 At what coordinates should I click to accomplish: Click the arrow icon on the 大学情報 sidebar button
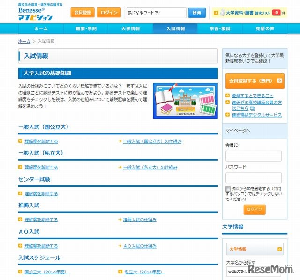pos(279,249)
